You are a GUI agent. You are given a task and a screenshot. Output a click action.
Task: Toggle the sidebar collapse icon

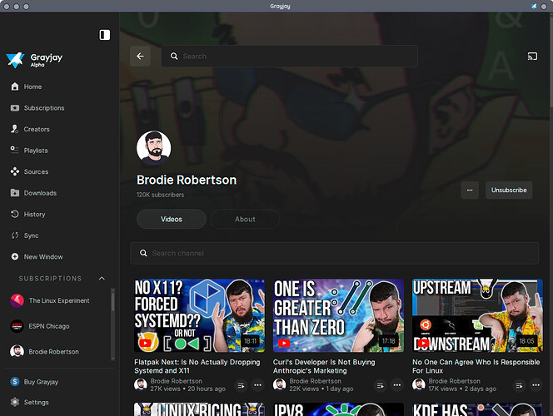pos(104,35)
